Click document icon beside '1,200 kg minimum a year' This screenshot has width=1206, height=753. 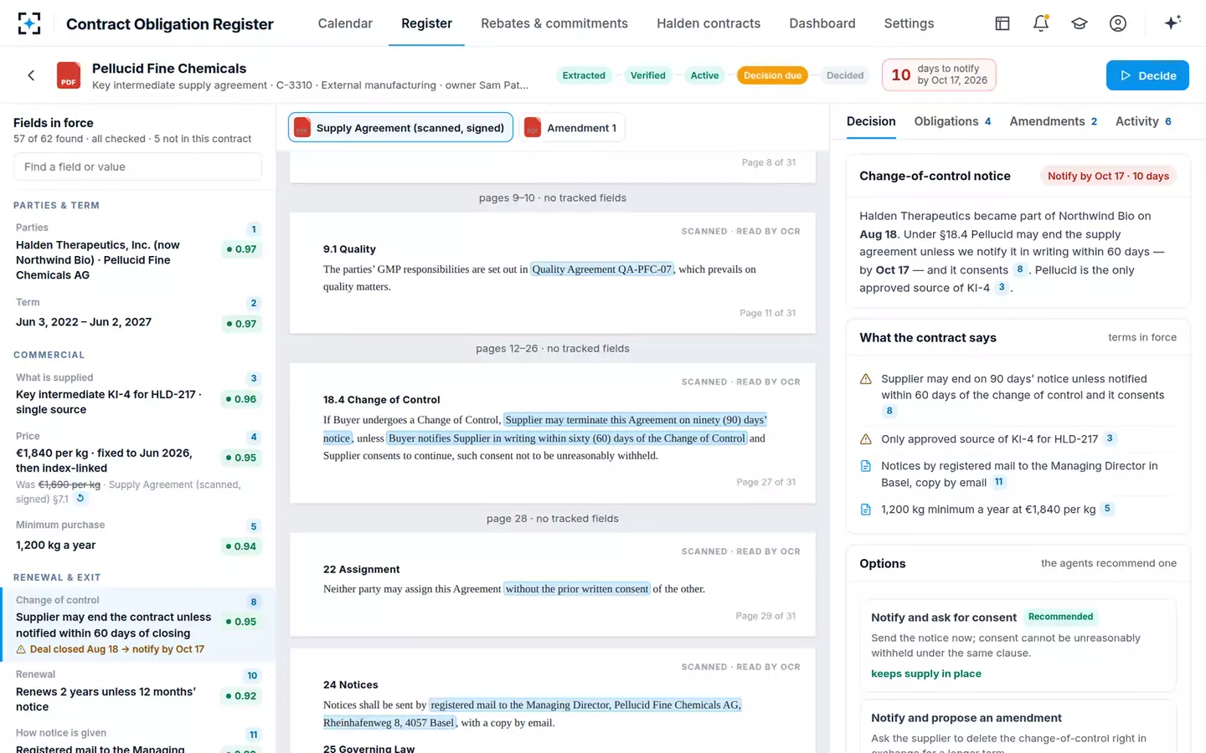(x=866, y=510)
